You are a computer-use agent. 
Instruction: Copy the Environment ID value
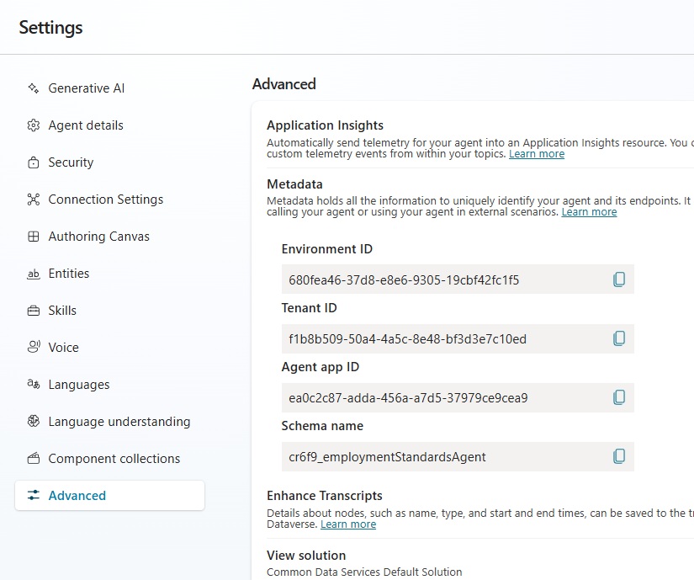[x=619, y=279]
